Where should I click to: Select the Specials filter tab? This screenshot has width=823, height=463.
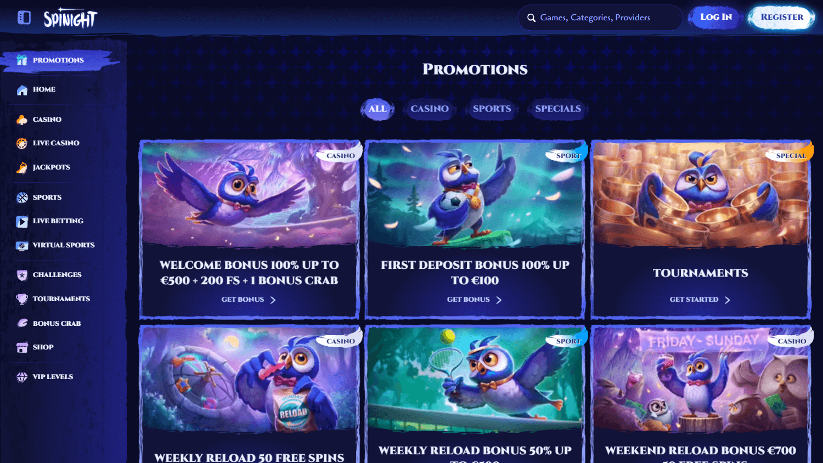558,109
